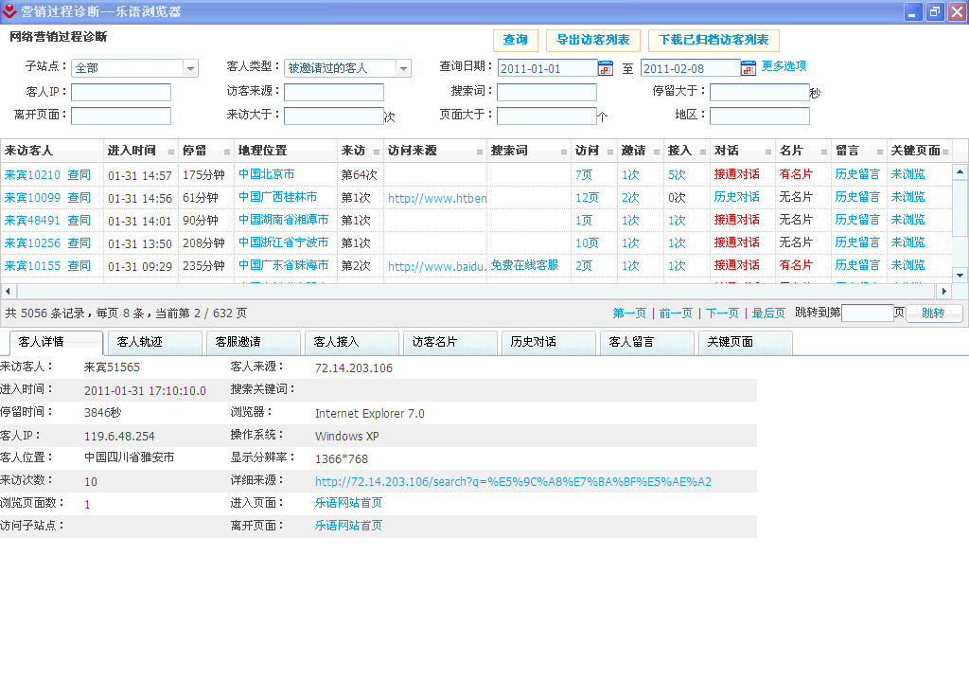
Task: Focus the 搜索词 input field
Action: 547,92
